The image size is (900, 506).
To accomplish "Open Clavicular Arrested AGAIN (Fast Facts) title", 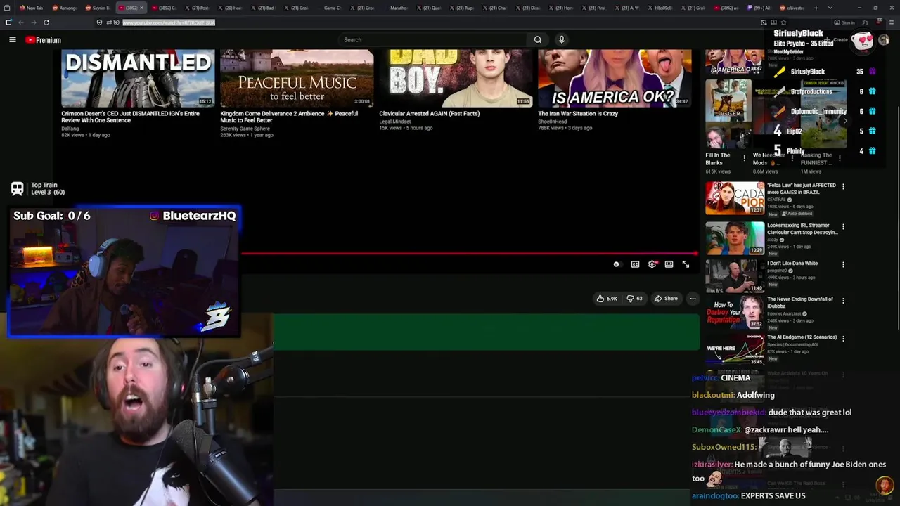I will pyautogui.click(x=430, y=113).
